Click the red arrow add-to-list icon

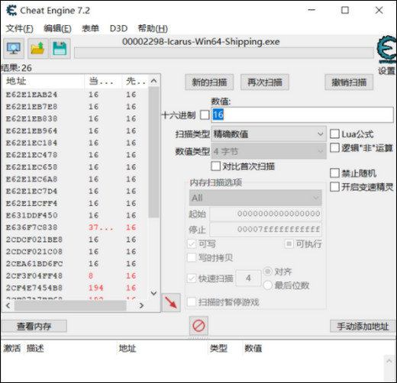(171, 303)
